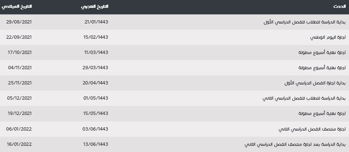Screen dimensions: 349x152
Task: Click the التاريخ الهجري column header
Action: [95, 7]
